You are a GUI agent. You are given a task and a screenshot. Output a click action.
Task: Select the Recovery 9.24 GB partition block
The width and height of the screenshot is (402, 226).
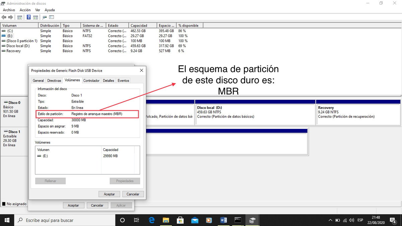click(358, 112)
